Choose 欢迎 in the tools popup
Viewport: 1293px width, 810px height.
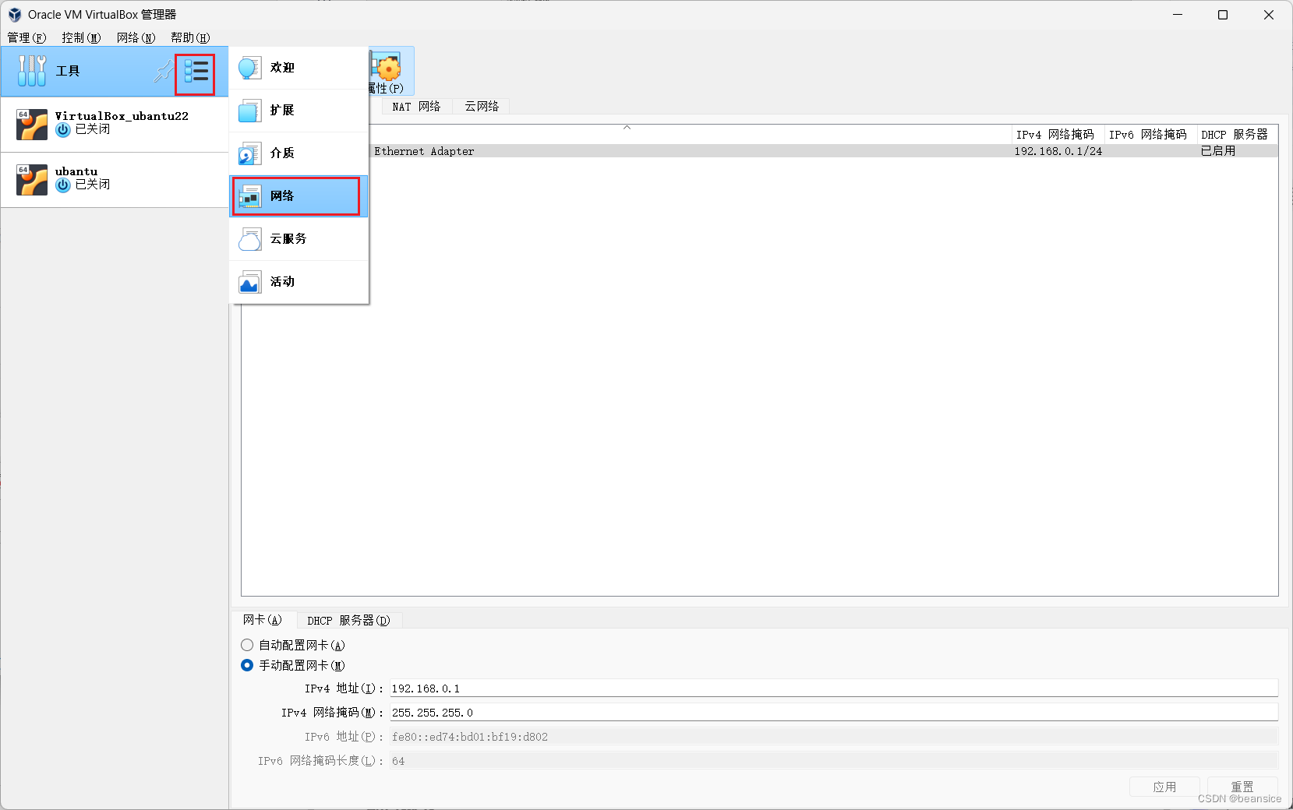click(x=299, y=68)
